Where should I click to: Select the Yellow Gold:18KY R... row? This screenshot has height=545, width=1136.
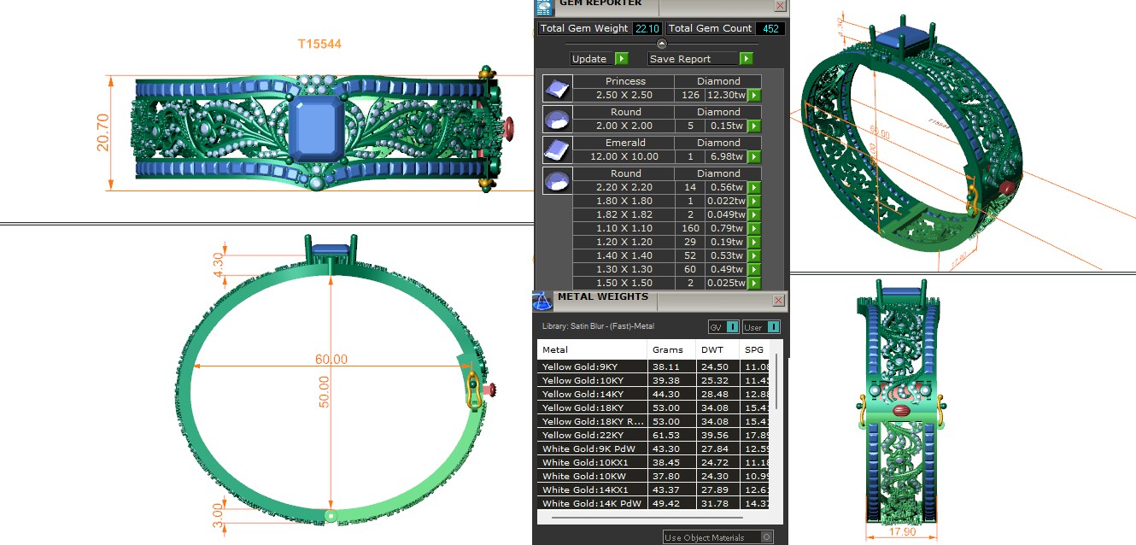click(x=654, y=421)
